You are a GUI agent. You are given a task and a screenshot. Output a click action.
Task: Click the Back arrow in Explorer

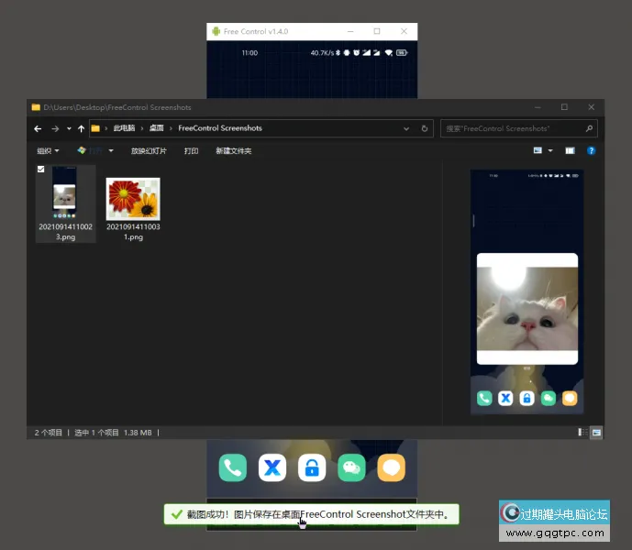click(38, 128)
